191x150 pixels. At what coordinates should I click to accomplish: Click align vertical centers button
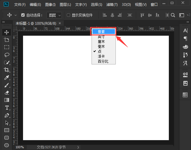pos(150,15)
